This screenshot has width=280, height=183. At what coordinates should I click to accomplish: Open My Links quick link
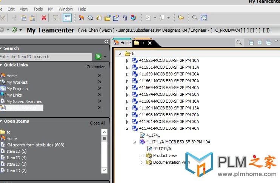14,95
